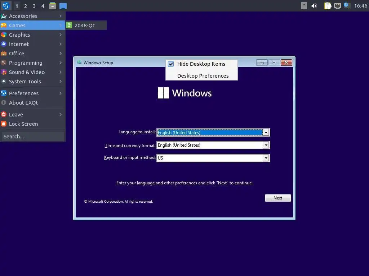Expand the Time and currency format dropdown
Screen dimensions: 369x276
pyautogui.click(x=266, y=145)
